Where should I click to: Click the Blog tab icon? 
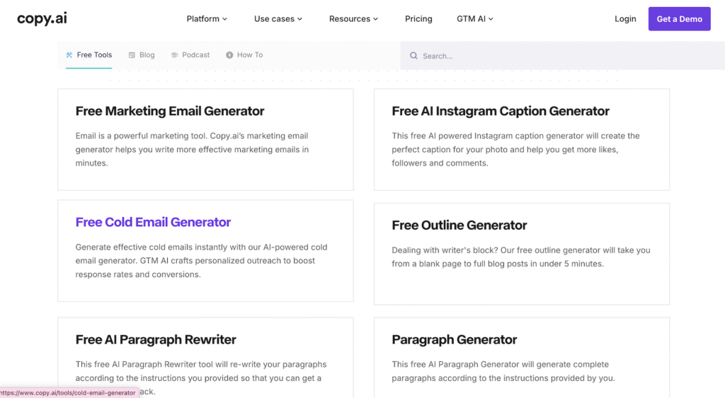(131, 55)
